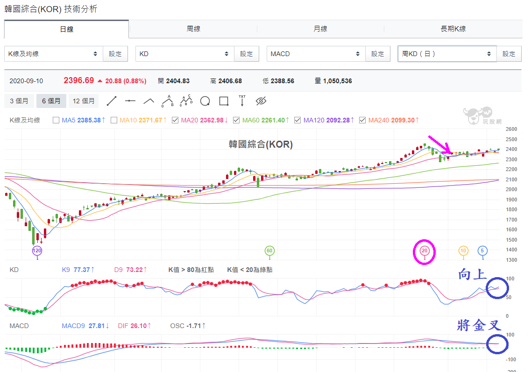Select the angle line drawing tool
This screenshot has width=531, height=372.
pos(149,101)
